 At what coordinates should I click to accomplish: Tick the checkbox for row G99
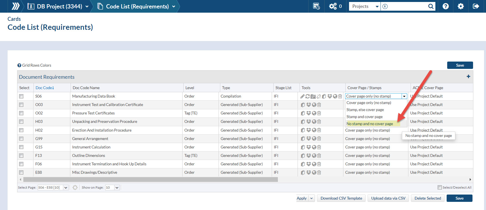(21, 139)
